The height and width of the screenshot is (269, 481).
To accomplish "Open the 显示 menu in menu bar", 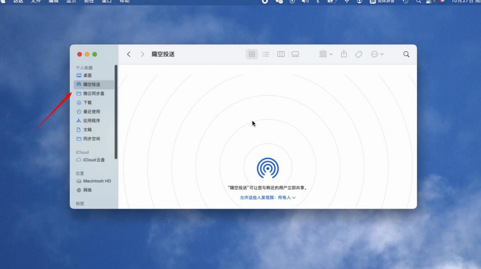I will 71,2.
